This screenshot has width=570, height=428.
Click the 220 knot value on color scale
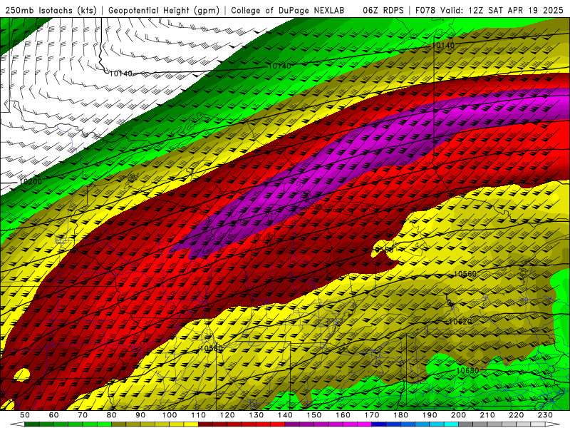[x=517, y=415]
